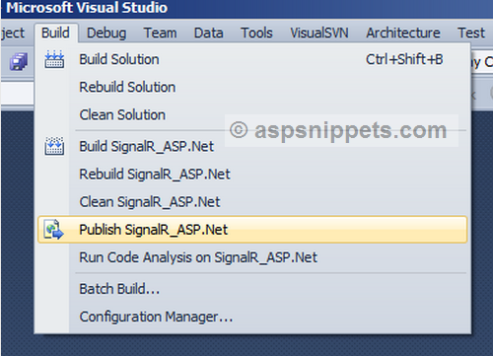The height and width of the screenshot is (356, 493).
Task: Click the Build SignalR_ASP.Net project icon
Action: point(54,146)
